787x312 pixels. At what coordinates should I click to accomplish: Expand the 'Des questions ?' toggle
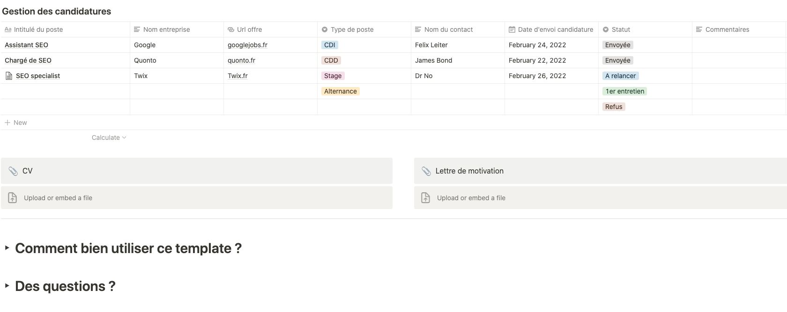(x=7, y=285)
